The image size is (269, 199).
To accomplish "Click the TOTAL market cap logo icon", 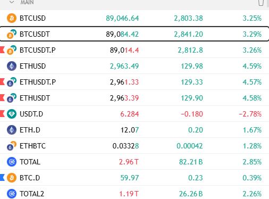I will coord(12,162).
